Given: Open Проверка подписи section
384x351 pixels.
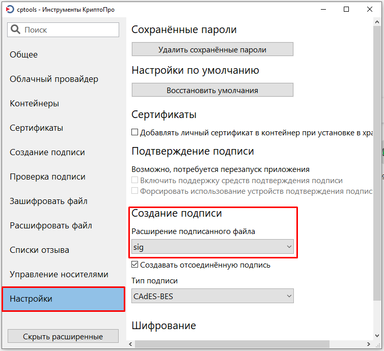Looking at the screenshot, I should 47,177.
